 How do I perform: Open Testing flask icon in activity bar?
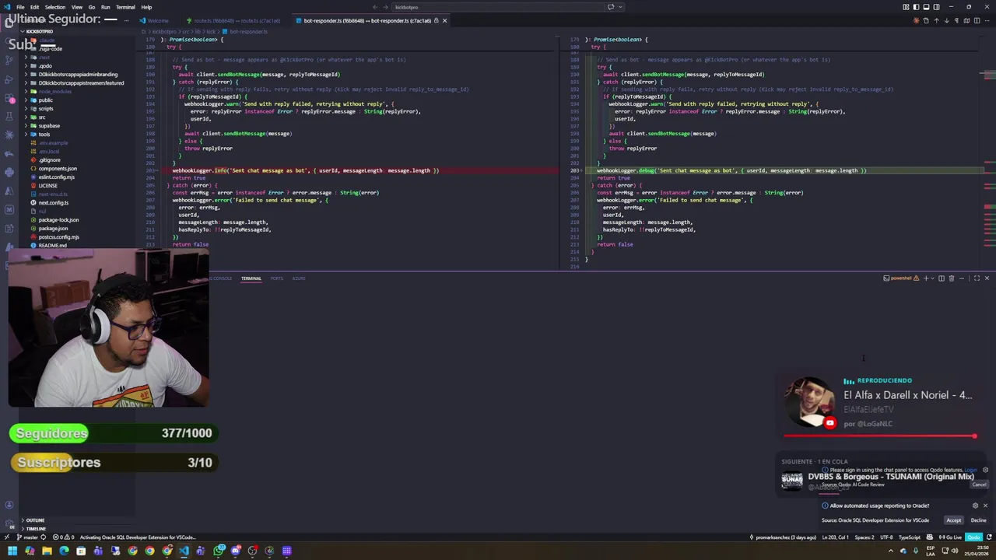click(9, 117)
